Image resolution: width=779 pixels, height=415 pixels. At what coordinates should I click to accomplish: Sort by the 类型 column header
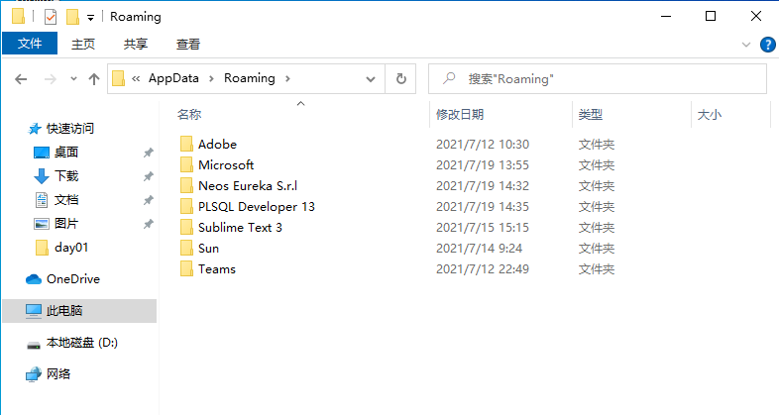(591, 115)
